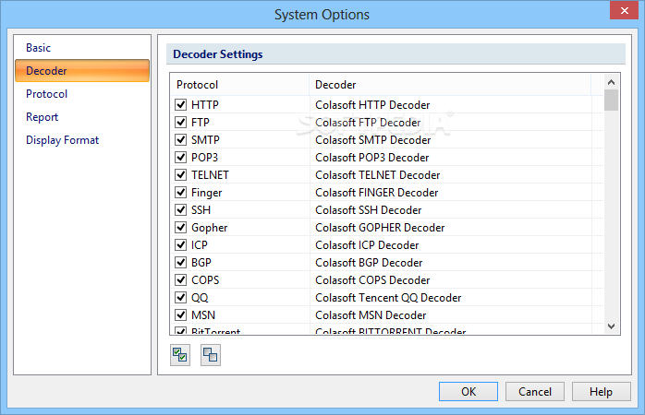Click the scrollbar down arrow
The width and height of the screenshot is (645, 415).
(x=611, y=326)
